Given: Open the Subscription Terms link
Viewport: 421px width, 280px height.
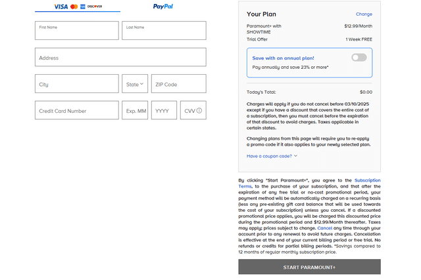Looking at the screenshot, I should tap(367, 180).
